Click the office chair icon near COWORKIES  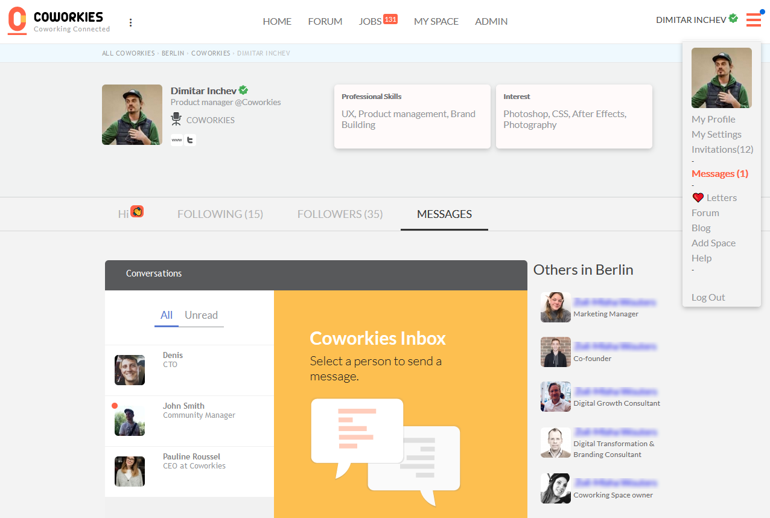click(x=176, y=120)
